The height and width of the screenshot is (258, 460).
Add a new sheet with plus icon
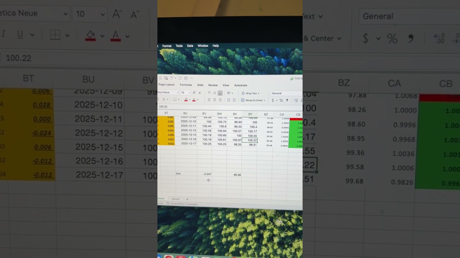coord(187,199)
